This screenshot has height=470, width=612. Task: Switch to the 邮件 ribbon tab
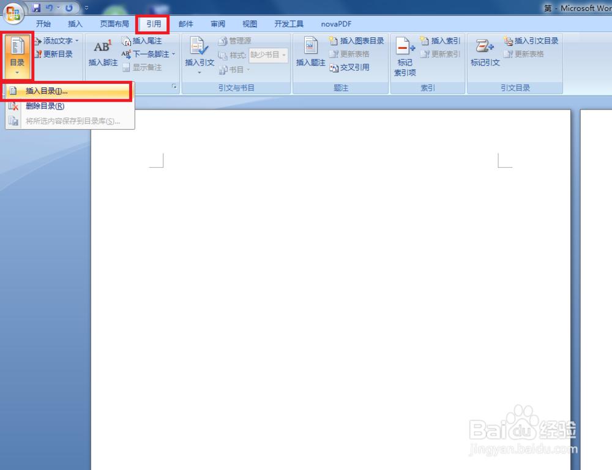(x=185, y=24)
